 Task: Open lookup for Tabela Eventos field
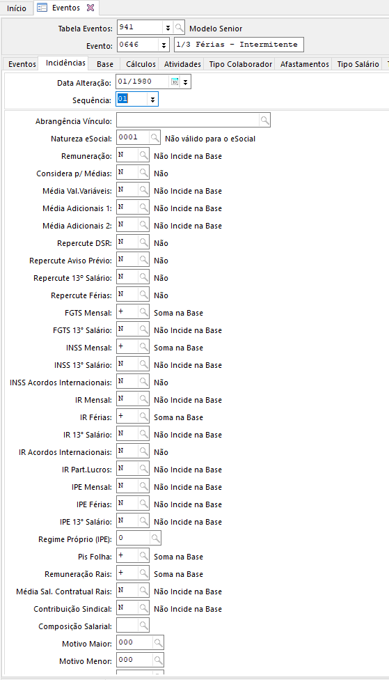coord(179,28)
